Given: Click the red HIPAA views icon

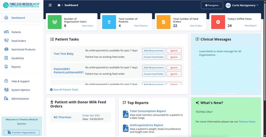Looking at the screenshot, I should (218, 22).
